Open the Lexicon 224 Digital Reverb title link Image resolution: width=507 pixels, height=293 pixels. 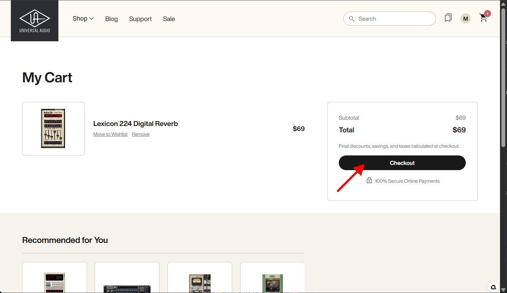135,124
